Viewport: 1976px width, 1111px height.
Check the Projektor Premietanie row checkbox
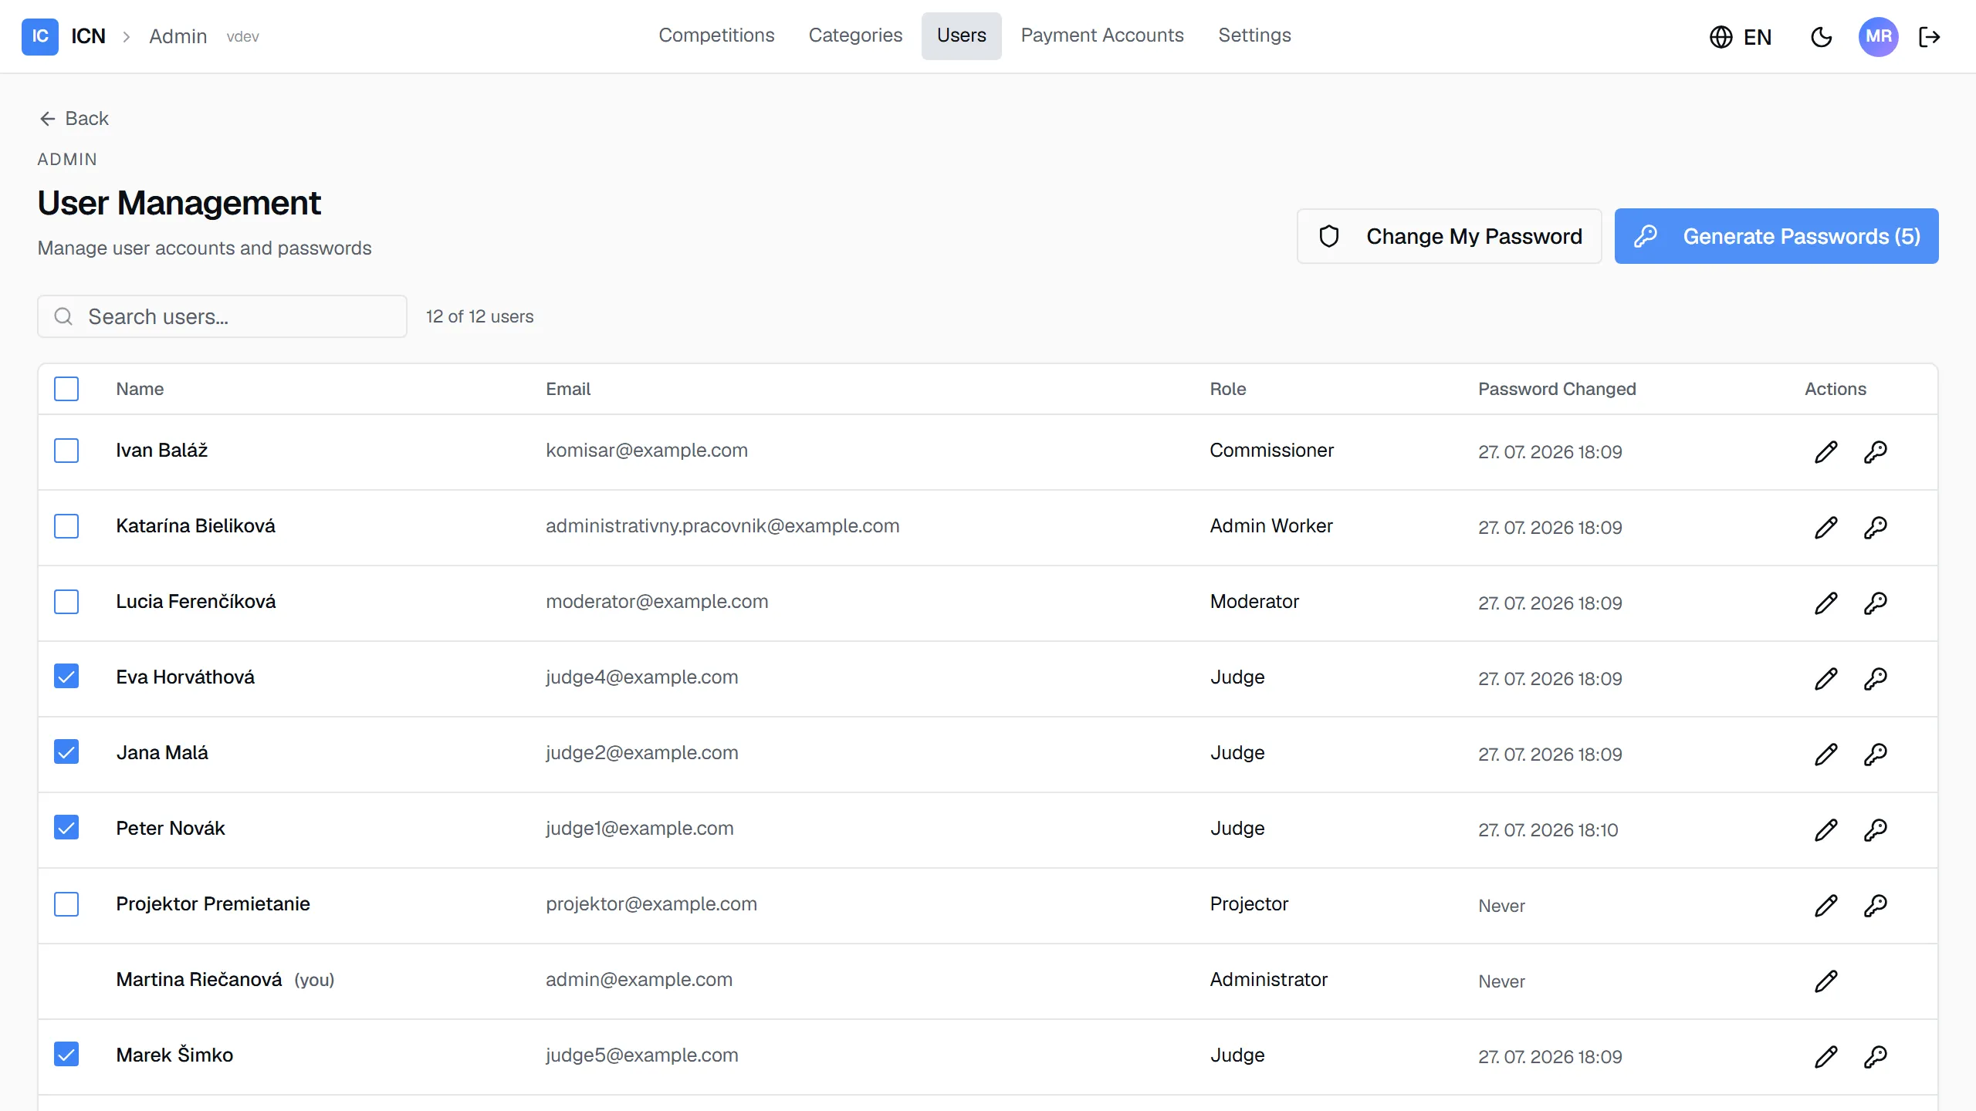tap(66, 904)
